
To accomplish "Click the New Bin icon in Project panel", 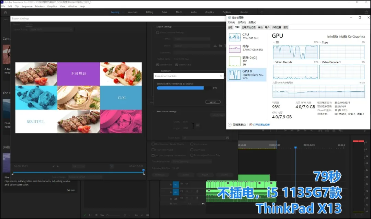I will point(148,215).
